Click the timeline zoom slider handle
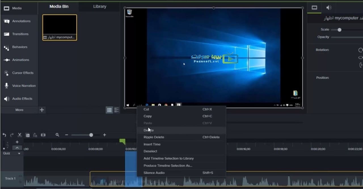This screenshot has height=189, width=363. [91, 135]
